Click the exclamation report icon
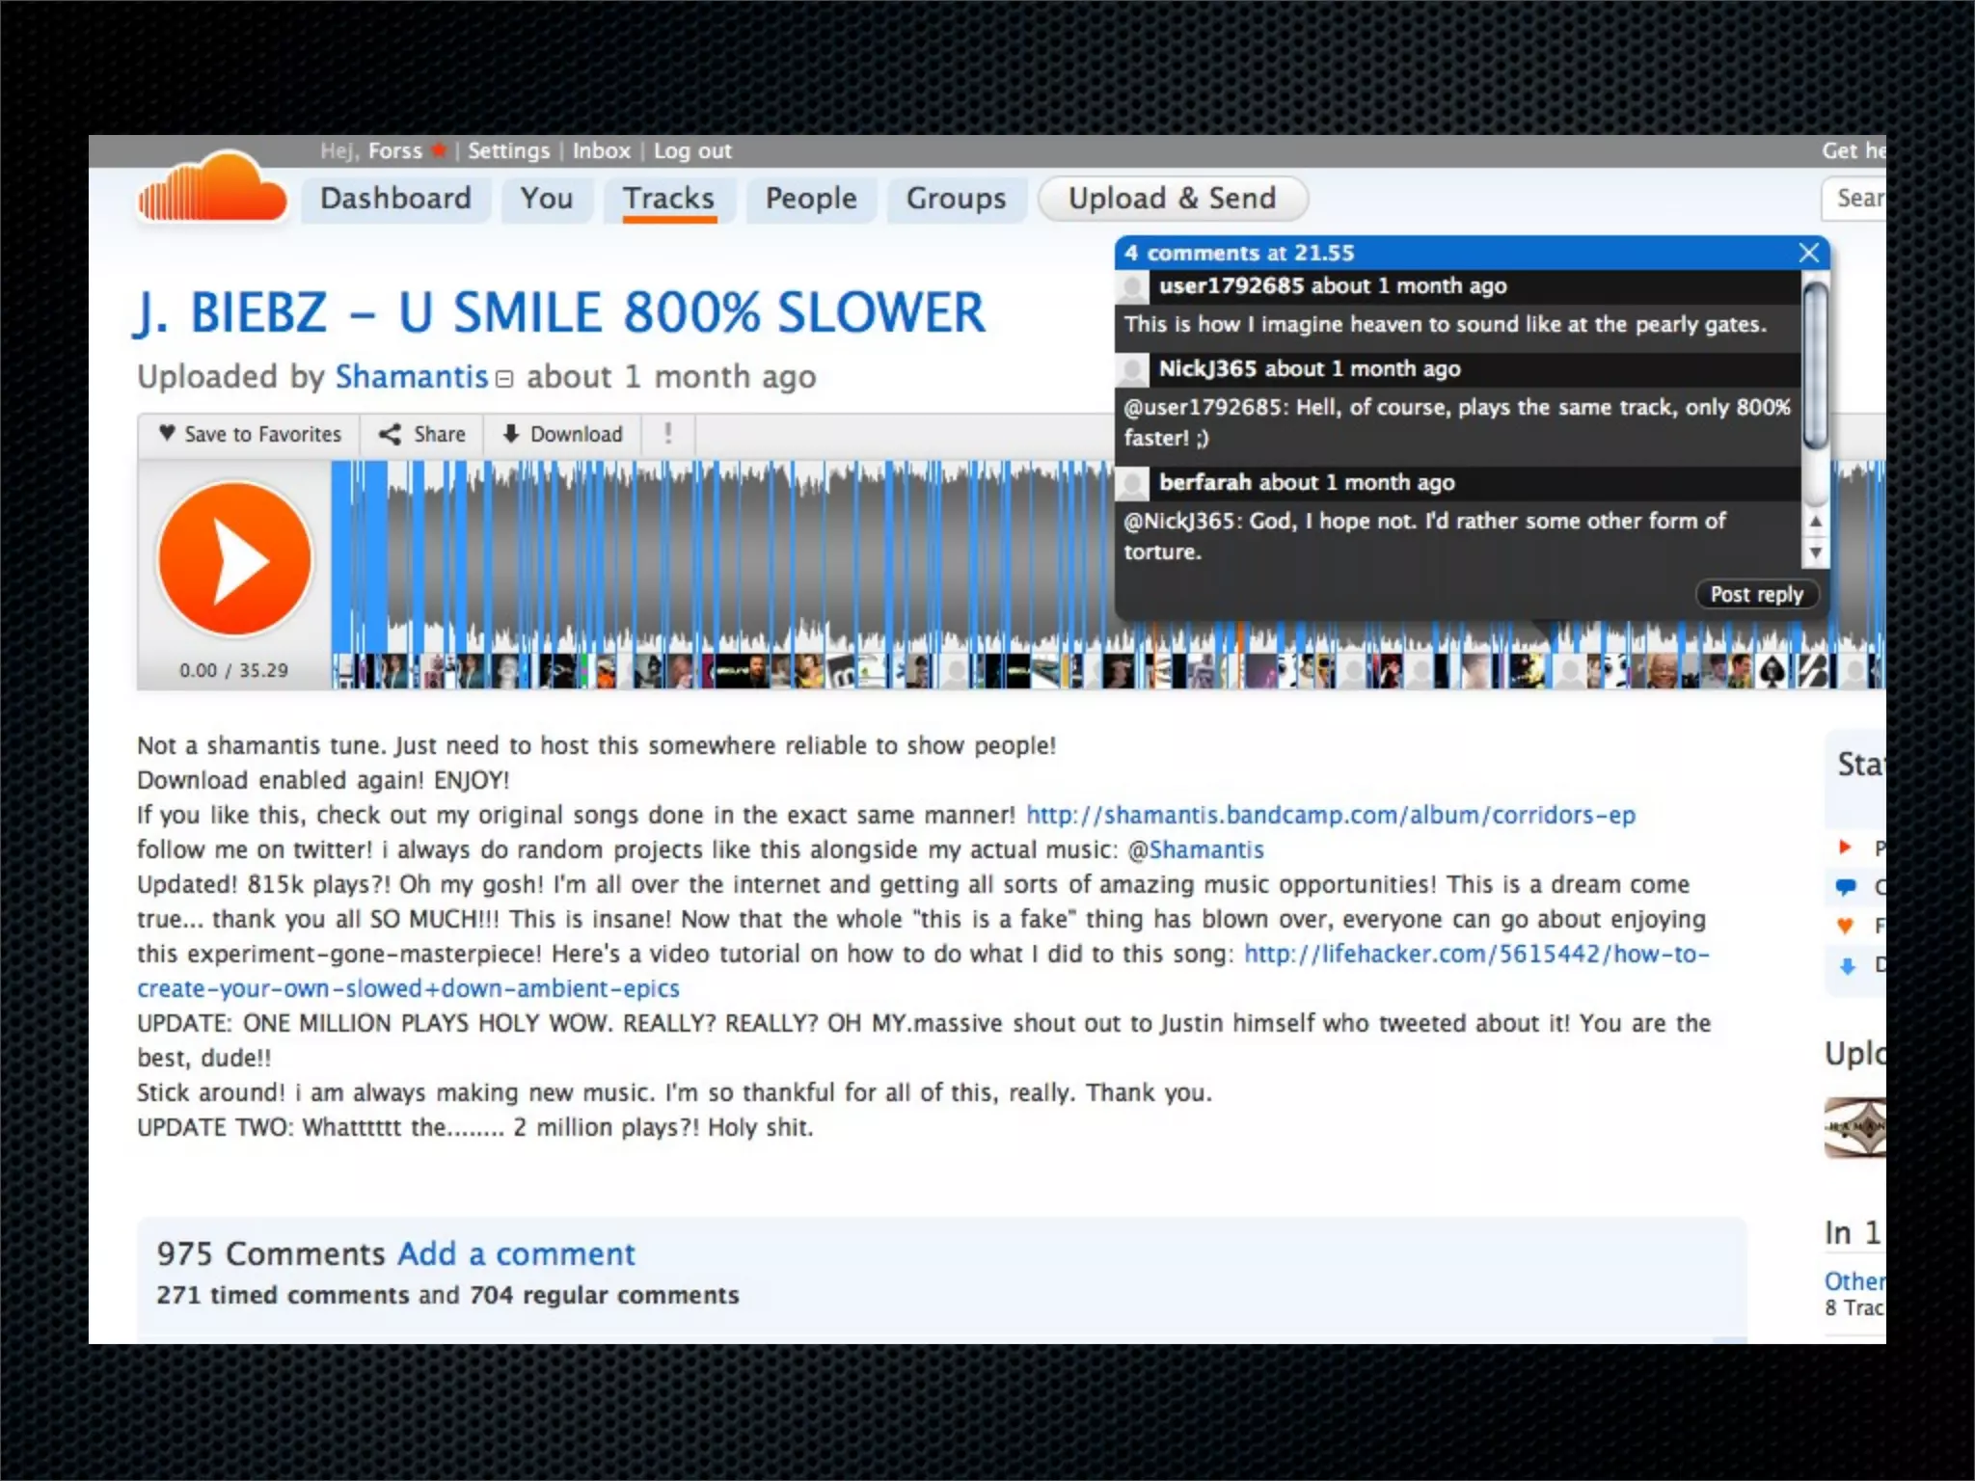Viewport: 1975px width, 1481px height. (x=667, y=433)
